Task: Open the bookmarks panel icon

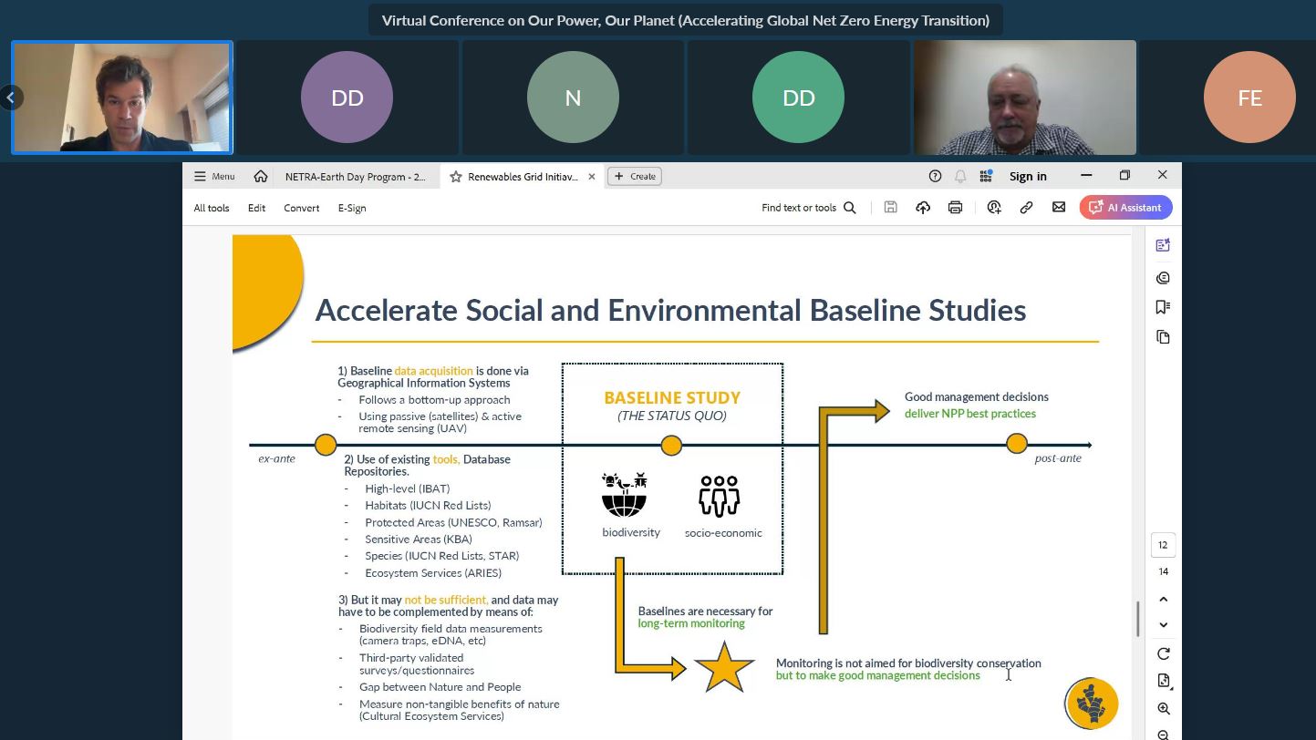Action: click(x=1163, y=307)
